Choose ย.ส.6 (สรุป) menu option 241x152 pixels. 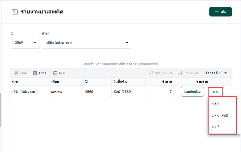pos(220,115)
